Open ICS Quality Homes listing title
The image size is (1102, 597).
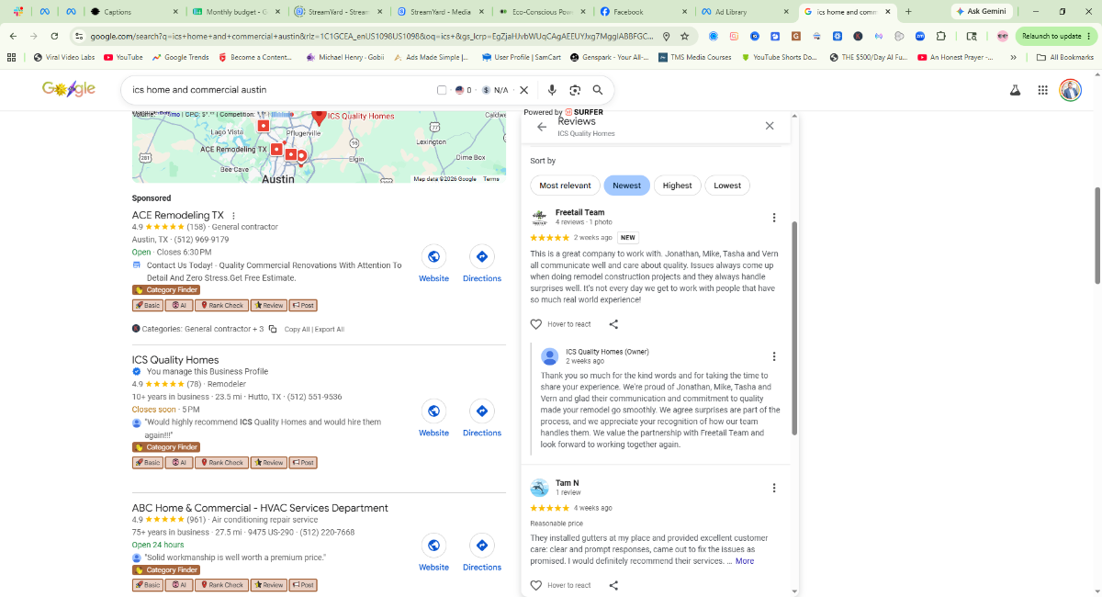(x=175, y=360)
